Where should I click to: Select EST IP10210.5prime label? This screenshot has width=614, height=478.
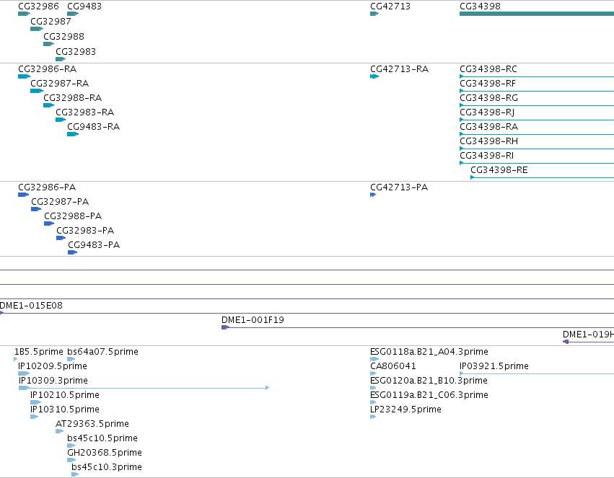pyautogui.click(x=65, y=396)
